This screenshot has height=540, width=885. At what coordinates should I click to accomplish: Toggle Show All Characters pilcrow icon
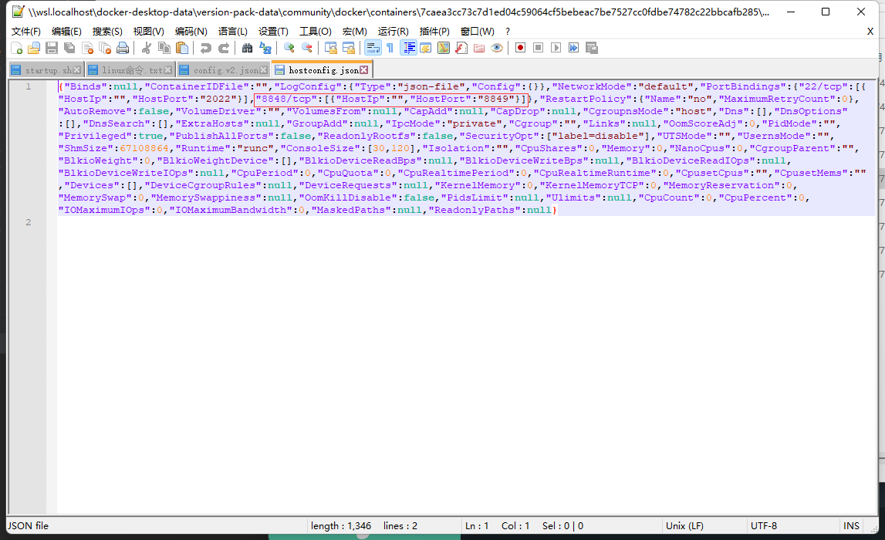pos(390,48)
